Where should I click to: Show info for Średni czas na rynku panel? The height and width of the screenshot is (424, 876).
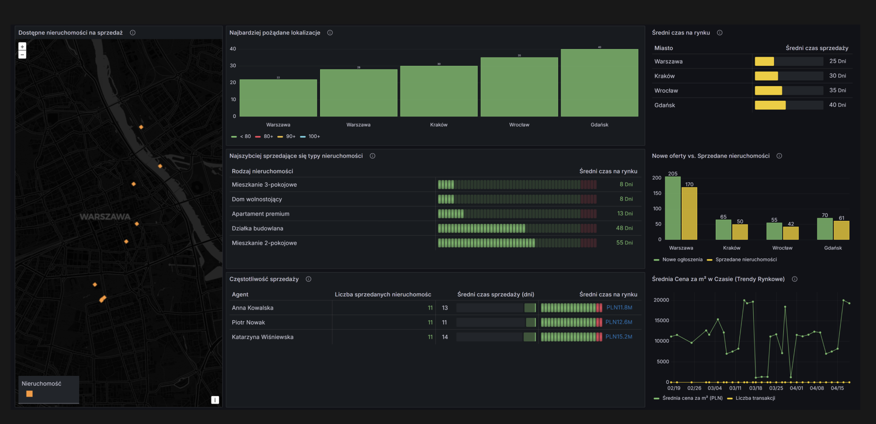[x=720, y=33]
